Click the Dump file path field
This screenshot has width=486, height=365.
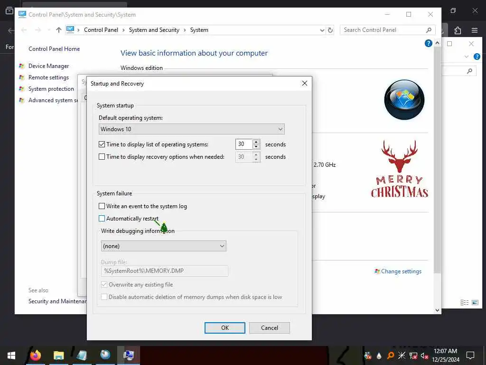click(x=165, y=271)
